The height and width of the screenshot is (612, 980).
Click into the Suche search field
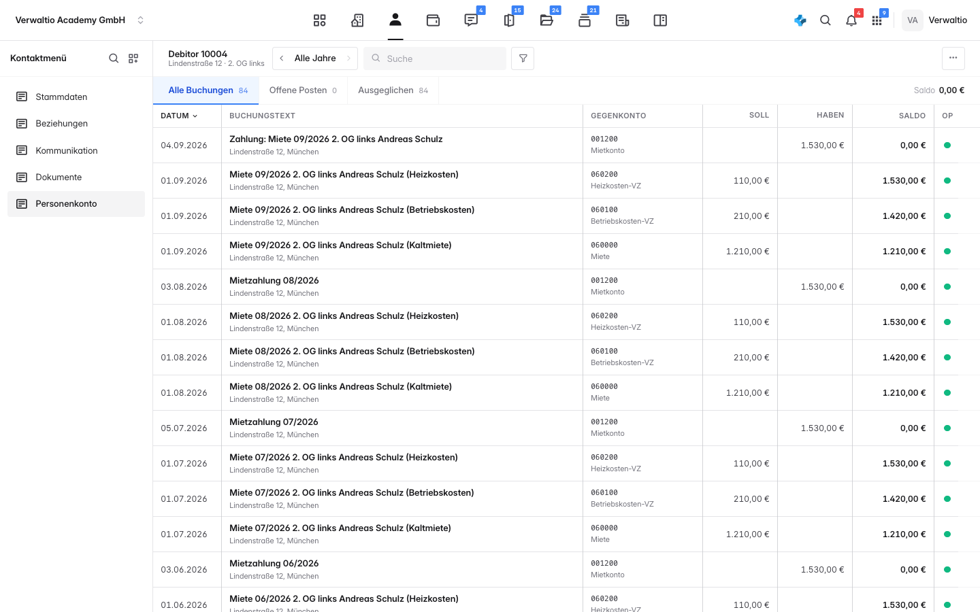pos(435,58)
